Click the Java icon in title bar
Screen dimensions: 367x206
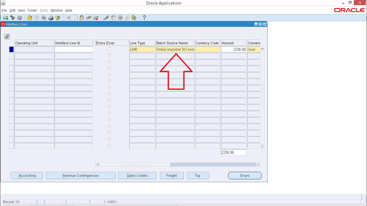(3, 3)
